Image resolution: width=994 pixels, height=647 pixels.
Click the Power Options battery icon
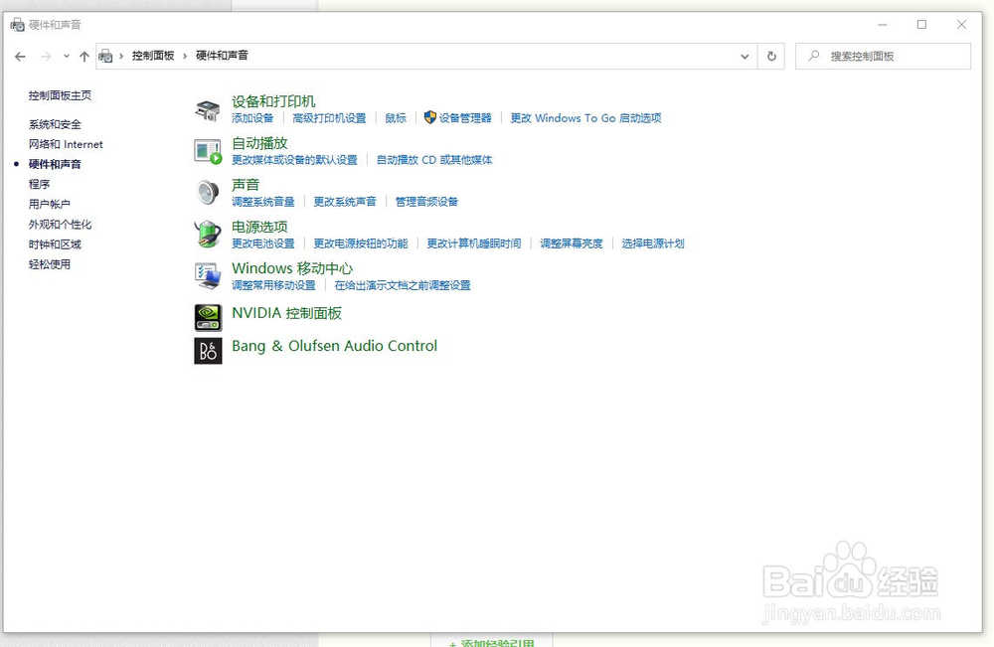click(x=208, y=235)
